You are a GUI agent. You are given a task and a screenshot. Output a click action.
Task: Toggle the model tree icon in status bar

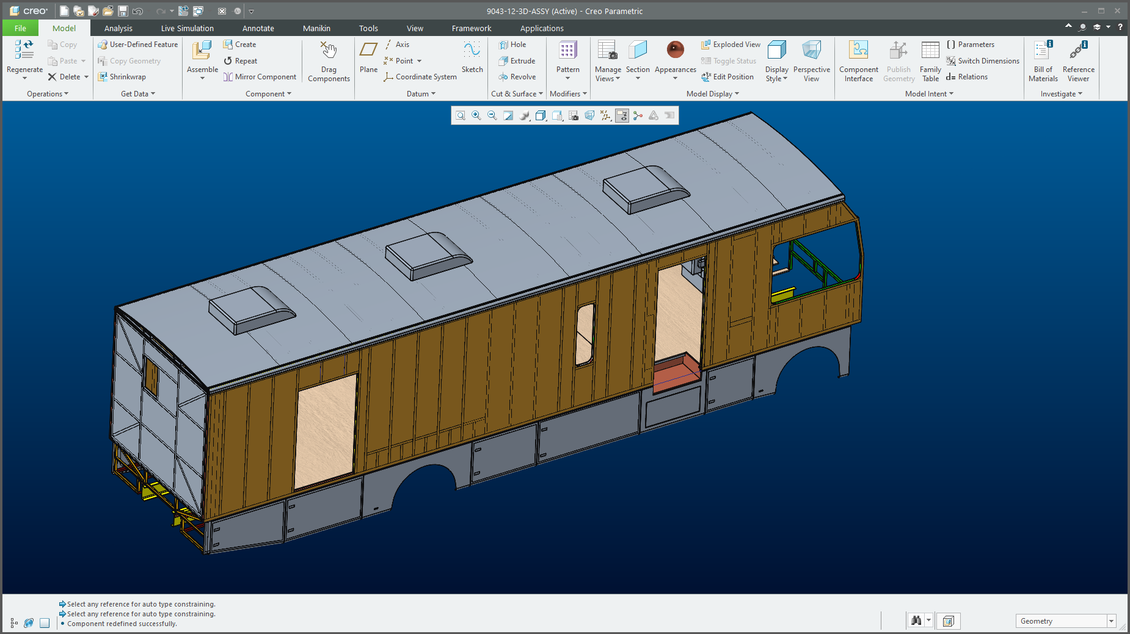pyautogui.click(x=14, y=623)
